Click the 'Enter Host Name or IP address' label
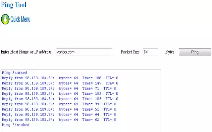212x132 pixels. click(26, 52)
